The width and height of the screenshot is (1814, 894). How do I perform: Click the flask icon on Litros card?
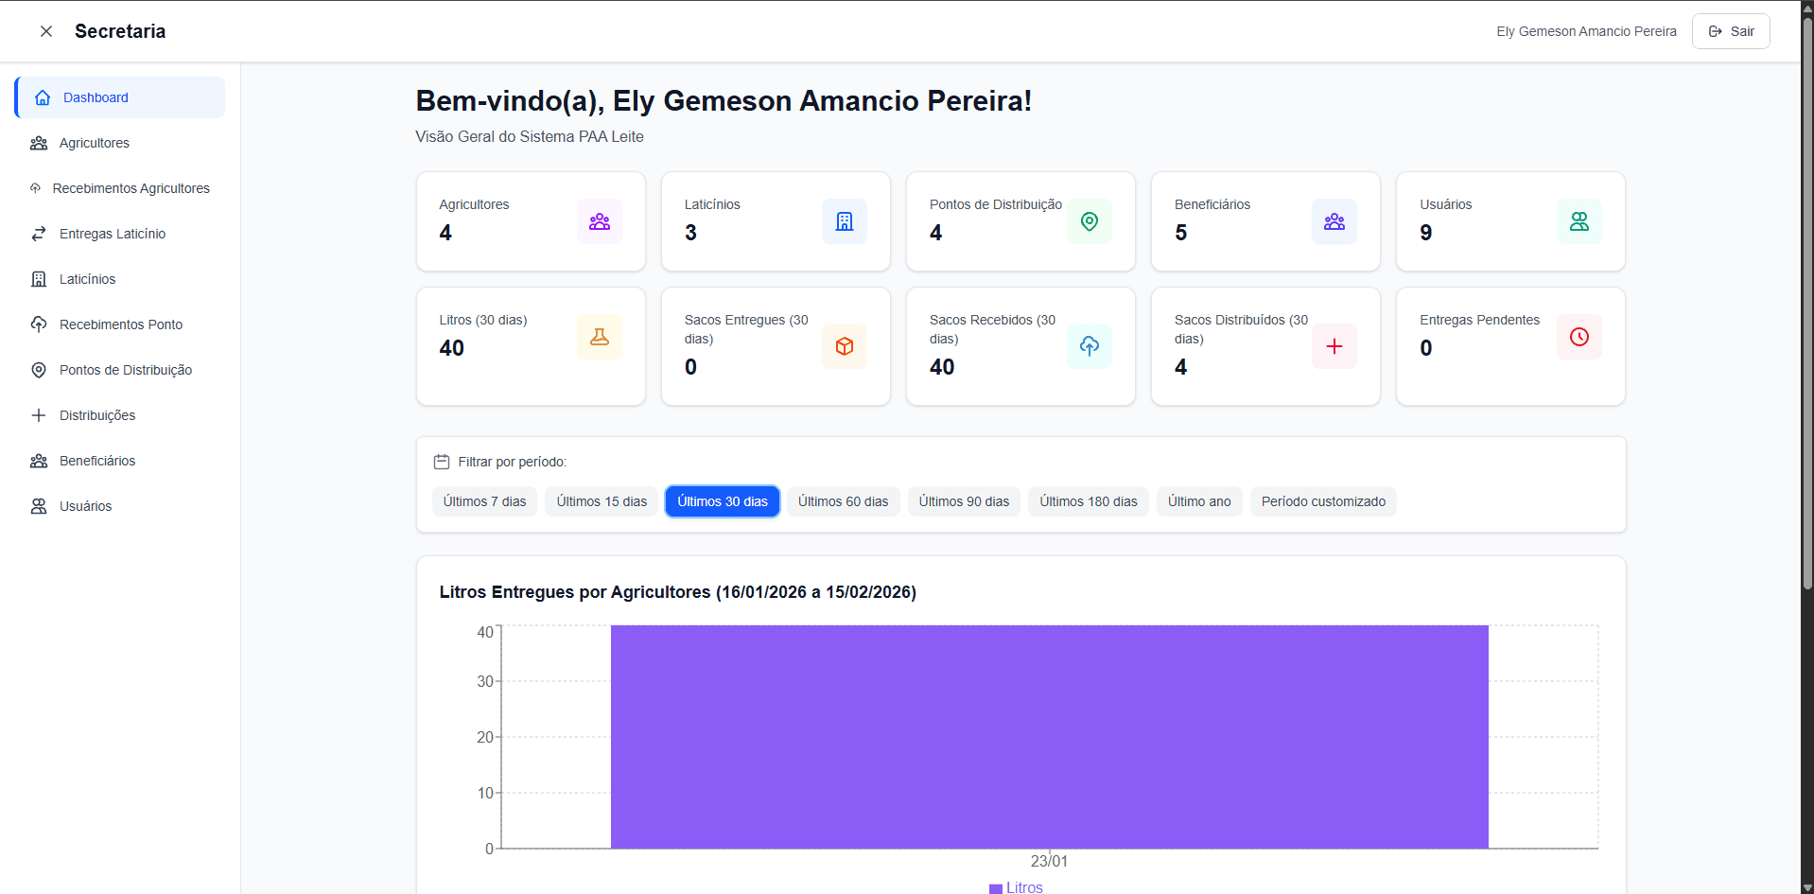click(599, 337)
